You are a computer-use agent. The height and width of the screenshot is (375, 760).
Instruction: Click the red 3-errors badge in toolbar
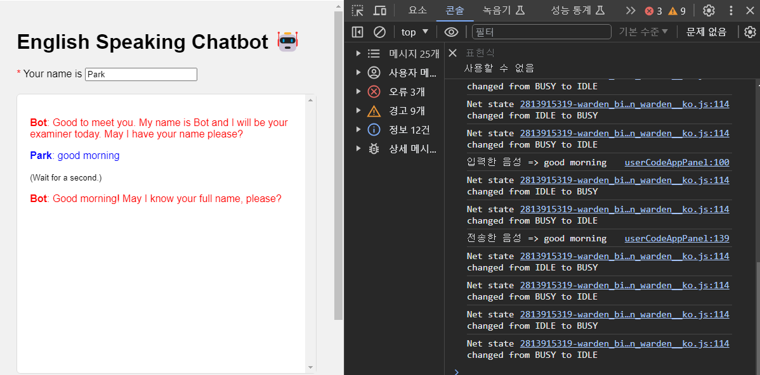pyautogui.click(x=654, y=10)
